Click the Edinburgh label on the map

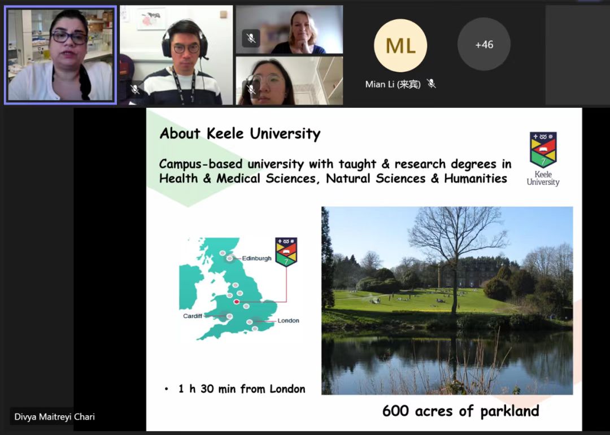[x=257, y=258]
